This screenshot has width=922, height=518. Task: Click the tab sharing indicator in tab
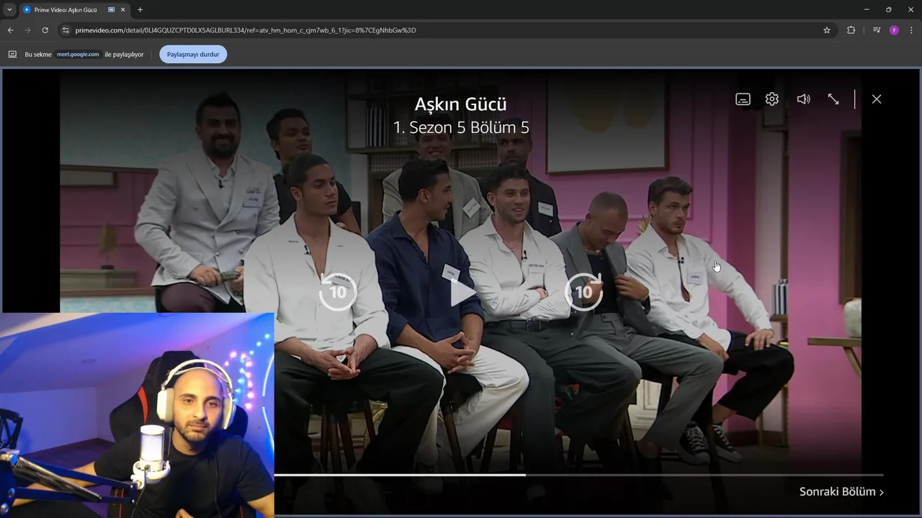(111, 10)
